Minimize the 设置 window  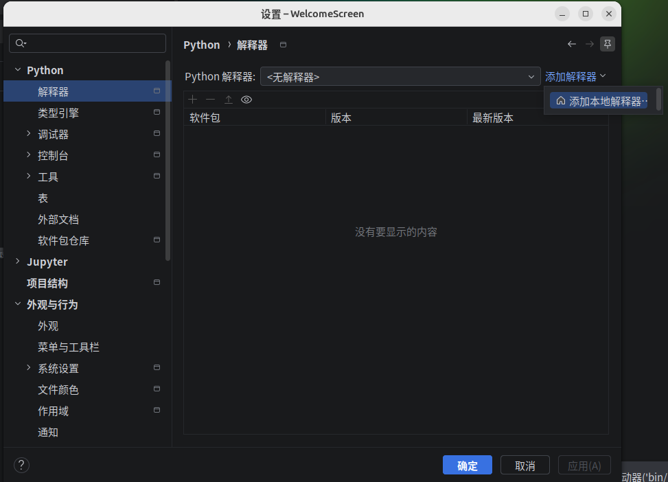(x=562, y=14)
